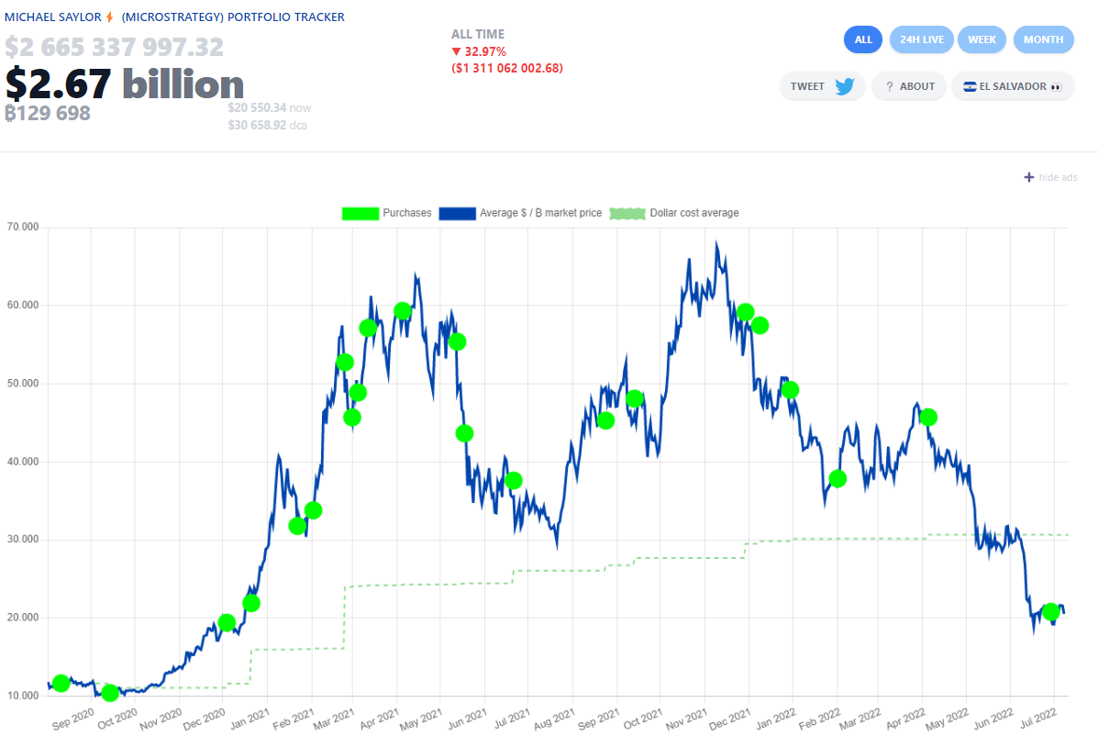Click the 70.000 y-axis label
Viewport: 1098px width, 748px height.
coord(23,227)
